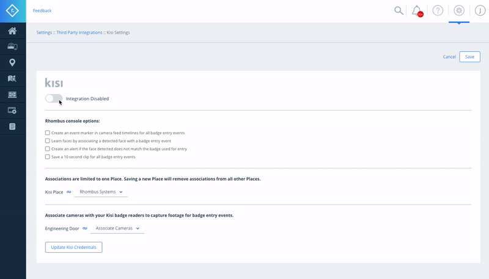This screenshot has height=279, width=489.
Task: Open the reports document icon in sidebar
Action: (12, 126)
